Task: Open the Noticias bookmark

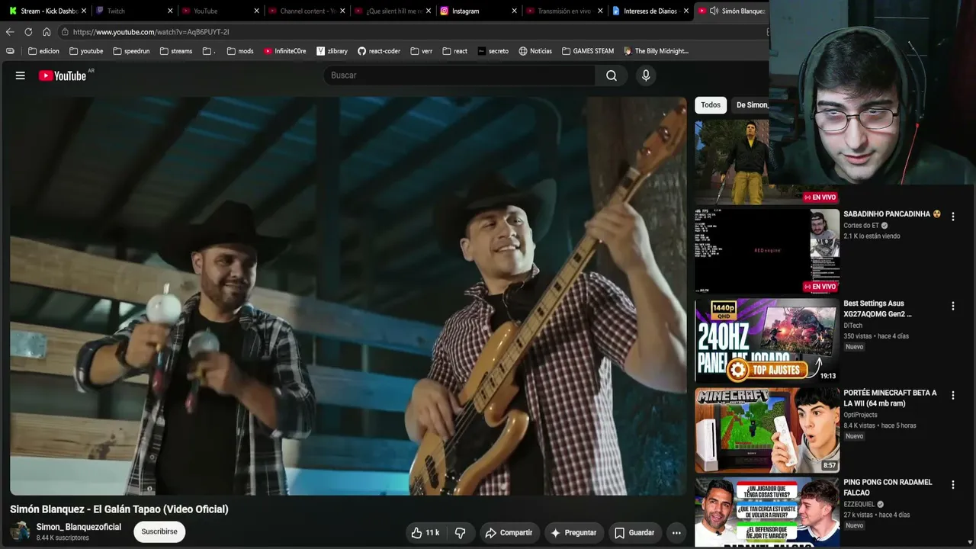Action: pyautogui.click(x=535, y=51)
